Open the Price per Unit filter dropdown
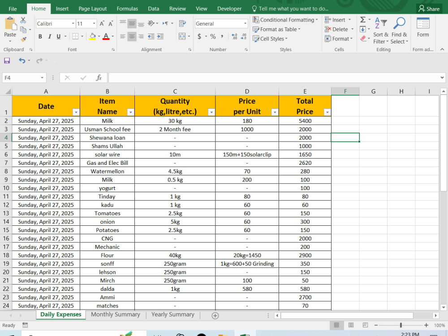448x336 pixels. (275, 112)
